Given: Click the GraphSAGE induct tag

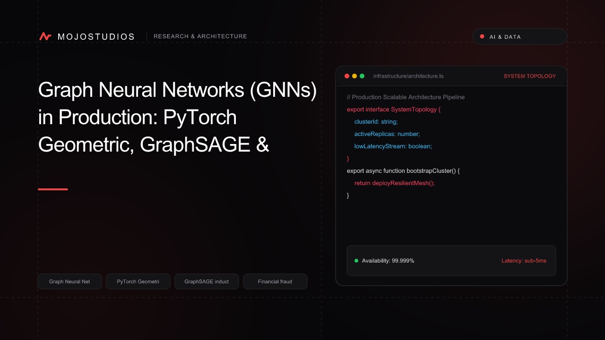Looking at the screenshot, I should [207, 281].
